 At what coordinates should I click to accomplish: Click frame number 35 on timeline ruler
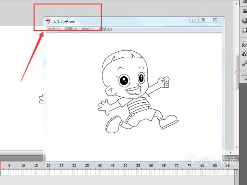click(87, 165)
